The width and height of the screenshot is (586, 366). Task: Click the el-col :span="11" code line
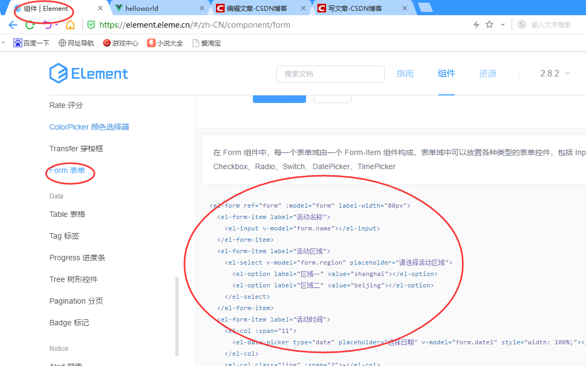click(260, 331)
